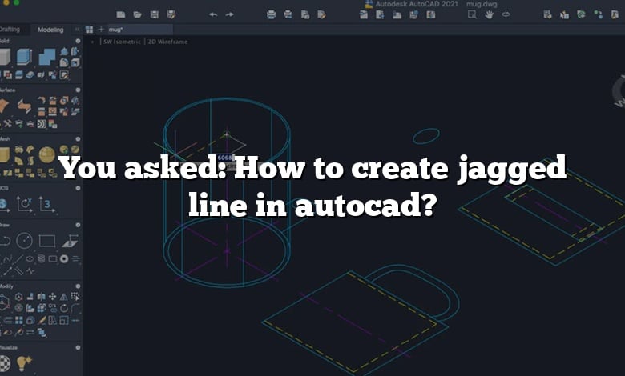Click the Visualize materials checker sphere icon
This screenshot has width=625, height=376.
pyautogui.click(x=5, y=363)
